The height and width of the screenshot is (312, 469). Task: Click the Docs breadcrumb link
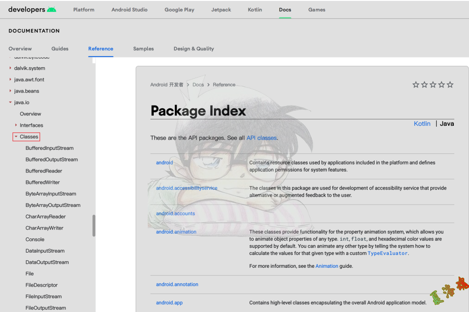[198, 85]
